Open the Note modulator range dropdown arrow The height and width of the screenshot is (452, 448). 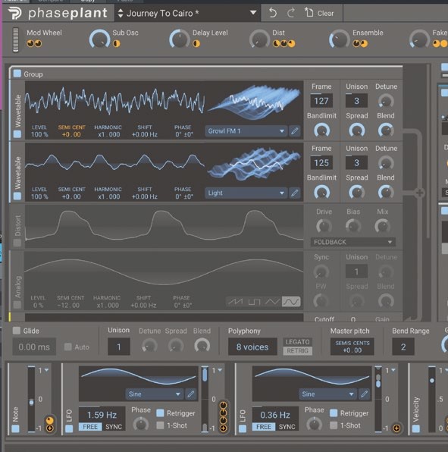[x=47, y=370]
